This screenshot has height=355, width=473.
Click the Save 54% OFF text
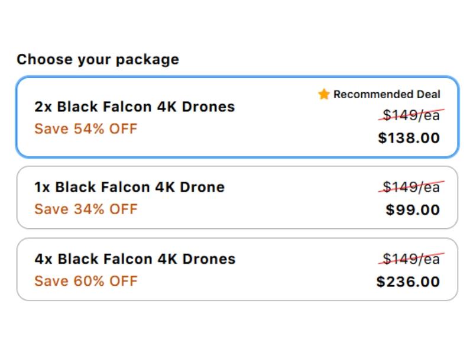(86, 129)
